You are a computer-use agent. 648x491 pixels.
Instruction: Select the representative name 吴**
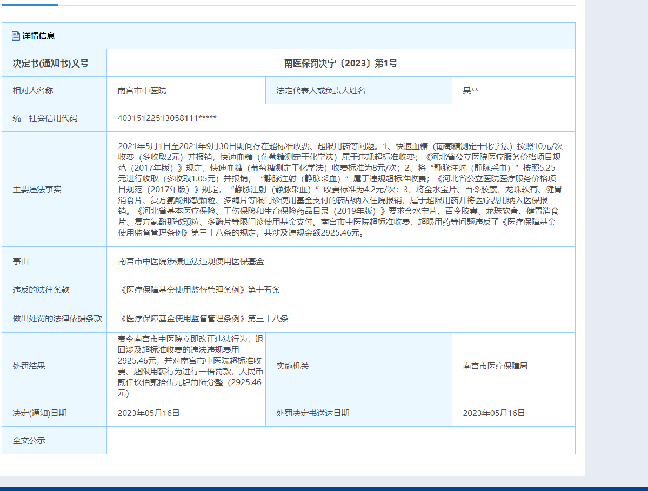(470, 90)
